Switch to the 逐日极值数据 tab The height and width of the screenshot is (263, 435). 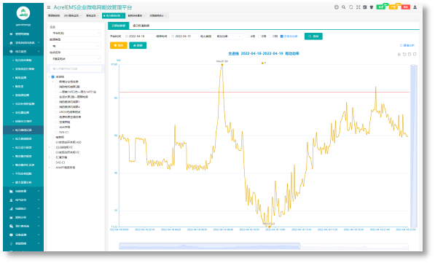point(141,25)
